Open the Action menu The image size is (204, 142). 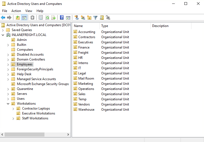pos(16,11)
